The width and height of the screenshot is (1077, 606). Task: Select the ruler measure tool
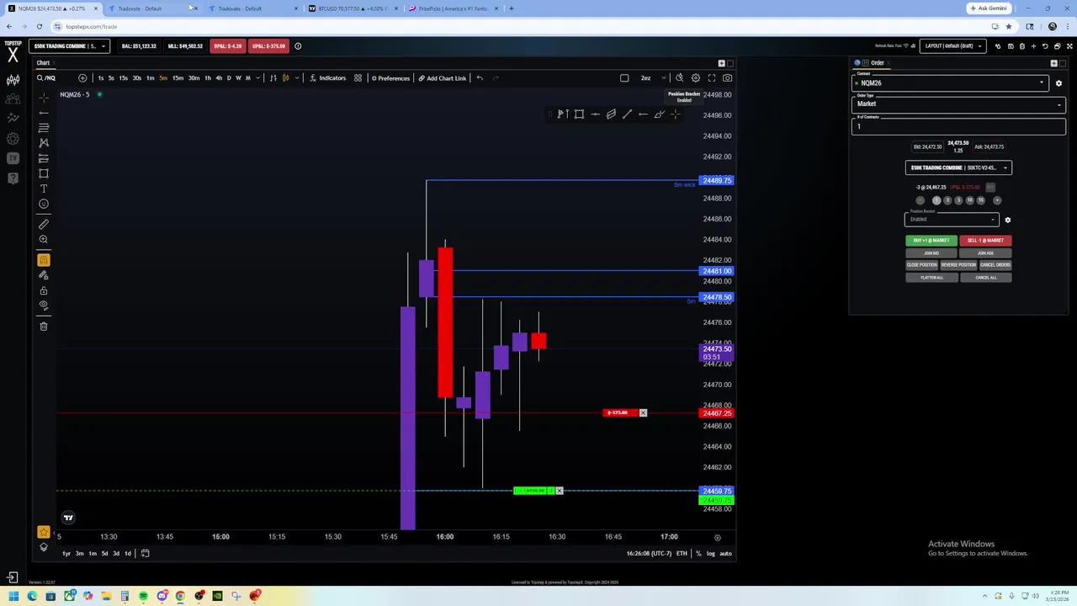[44, 224]
